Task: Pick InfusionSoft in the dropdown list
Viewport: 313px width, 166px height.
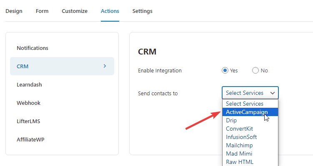Action: click(x=250, y=137)
